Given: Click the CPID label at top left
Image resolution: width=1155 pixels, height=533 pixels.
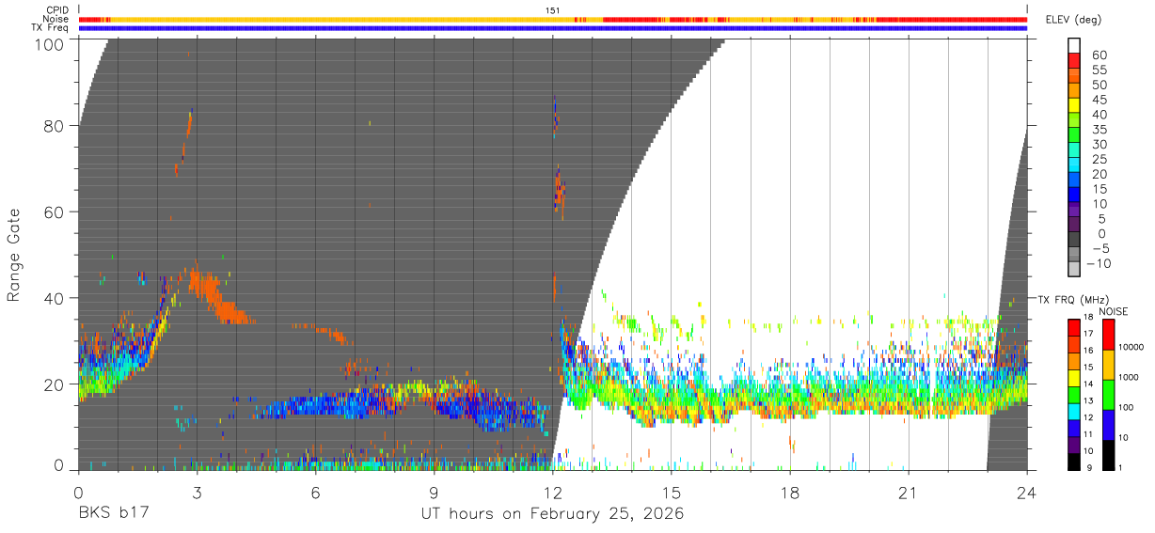Looking at the screenshot, I should (x=56, y=10).
